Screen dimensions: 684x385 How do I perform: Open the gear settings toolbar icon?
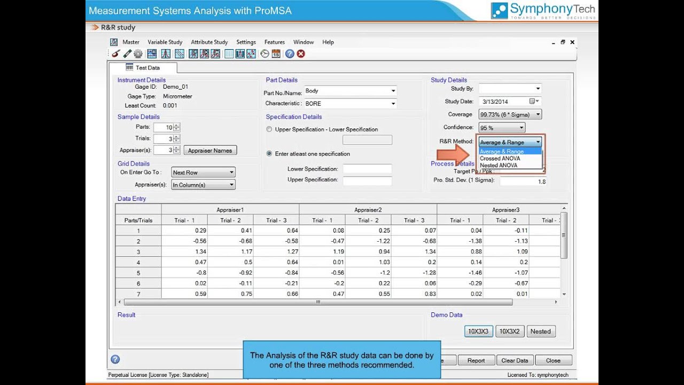(x=138, y=53)
